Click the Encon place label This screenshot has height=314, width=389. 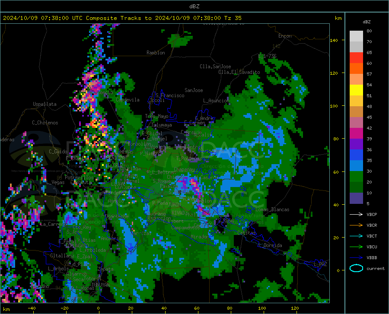click(x=285, y=36)
